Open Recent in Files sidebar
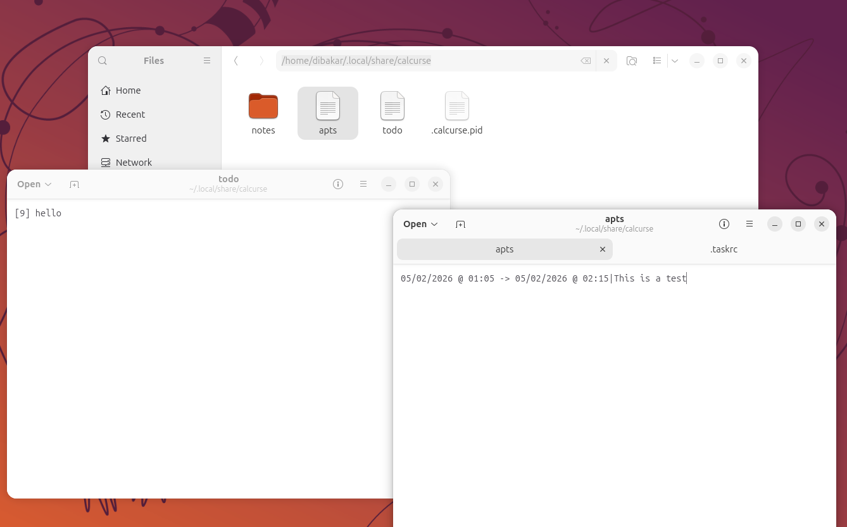 click(x=154, y=115)
